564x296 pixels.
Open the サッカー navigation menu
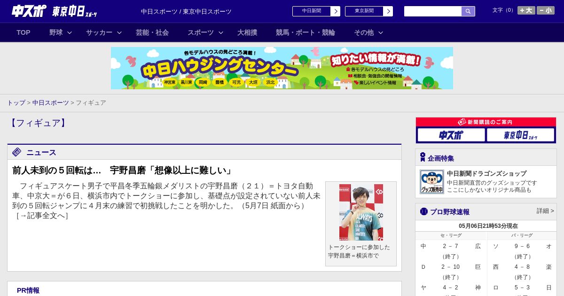point(99,32)
